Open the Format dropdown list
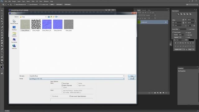Image resolution: width=199 pixels, height=112 pixels. coord(77,79)
